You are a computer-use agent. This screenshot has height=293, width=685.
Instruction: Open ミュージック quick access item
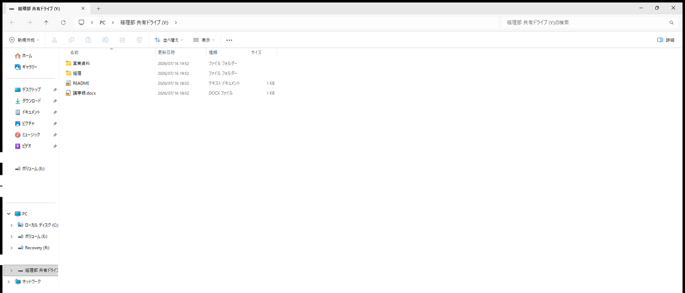click(27, 135)
